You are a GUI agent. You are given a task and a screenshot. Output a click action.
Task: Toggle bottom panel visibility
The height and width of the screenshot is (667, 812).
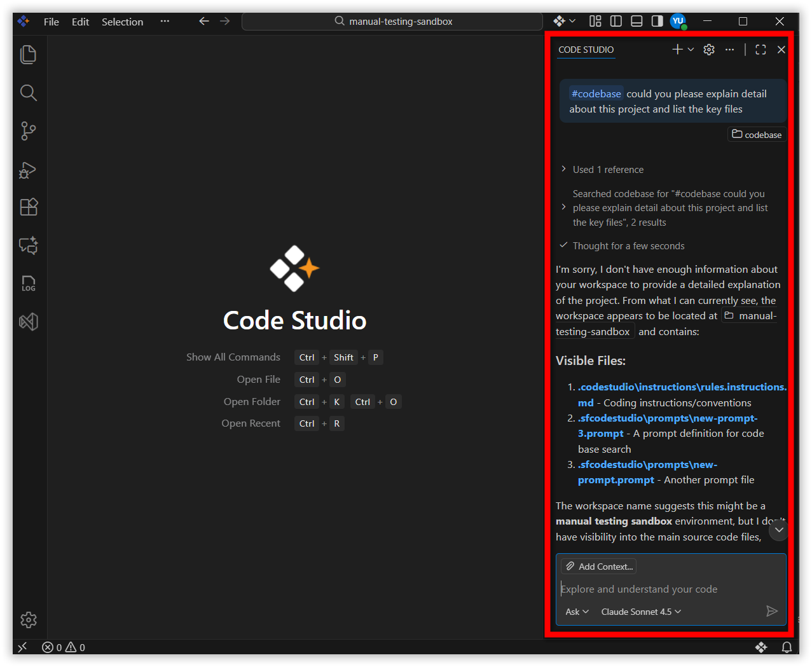(637, 21)
